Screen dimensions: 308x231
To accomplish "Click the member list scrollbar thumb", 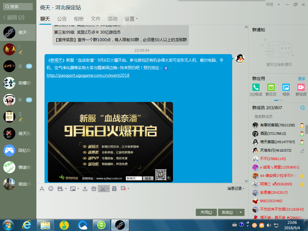I will click(306, 129).
